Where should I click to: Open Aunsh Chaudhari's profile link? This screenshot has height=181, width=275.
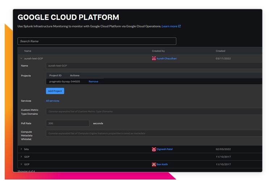166,59
